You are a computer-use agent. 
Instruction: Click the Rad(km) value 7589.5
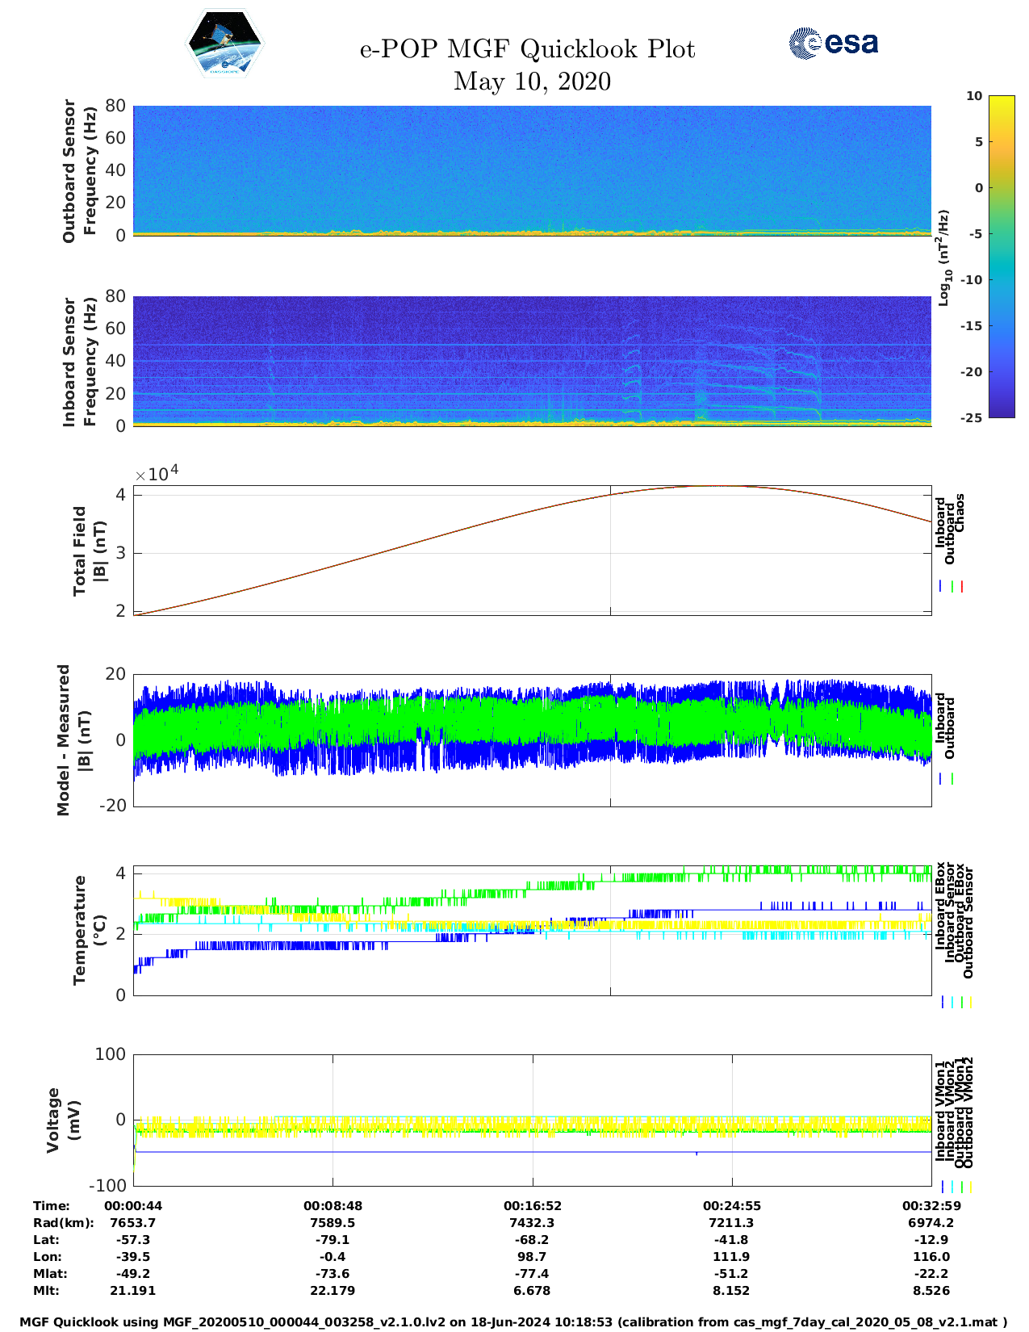pos(333,1223)
